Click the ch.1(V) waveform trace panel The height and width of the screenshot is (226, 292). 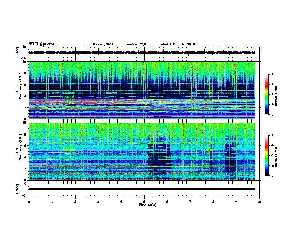click(x=145, y=52)
